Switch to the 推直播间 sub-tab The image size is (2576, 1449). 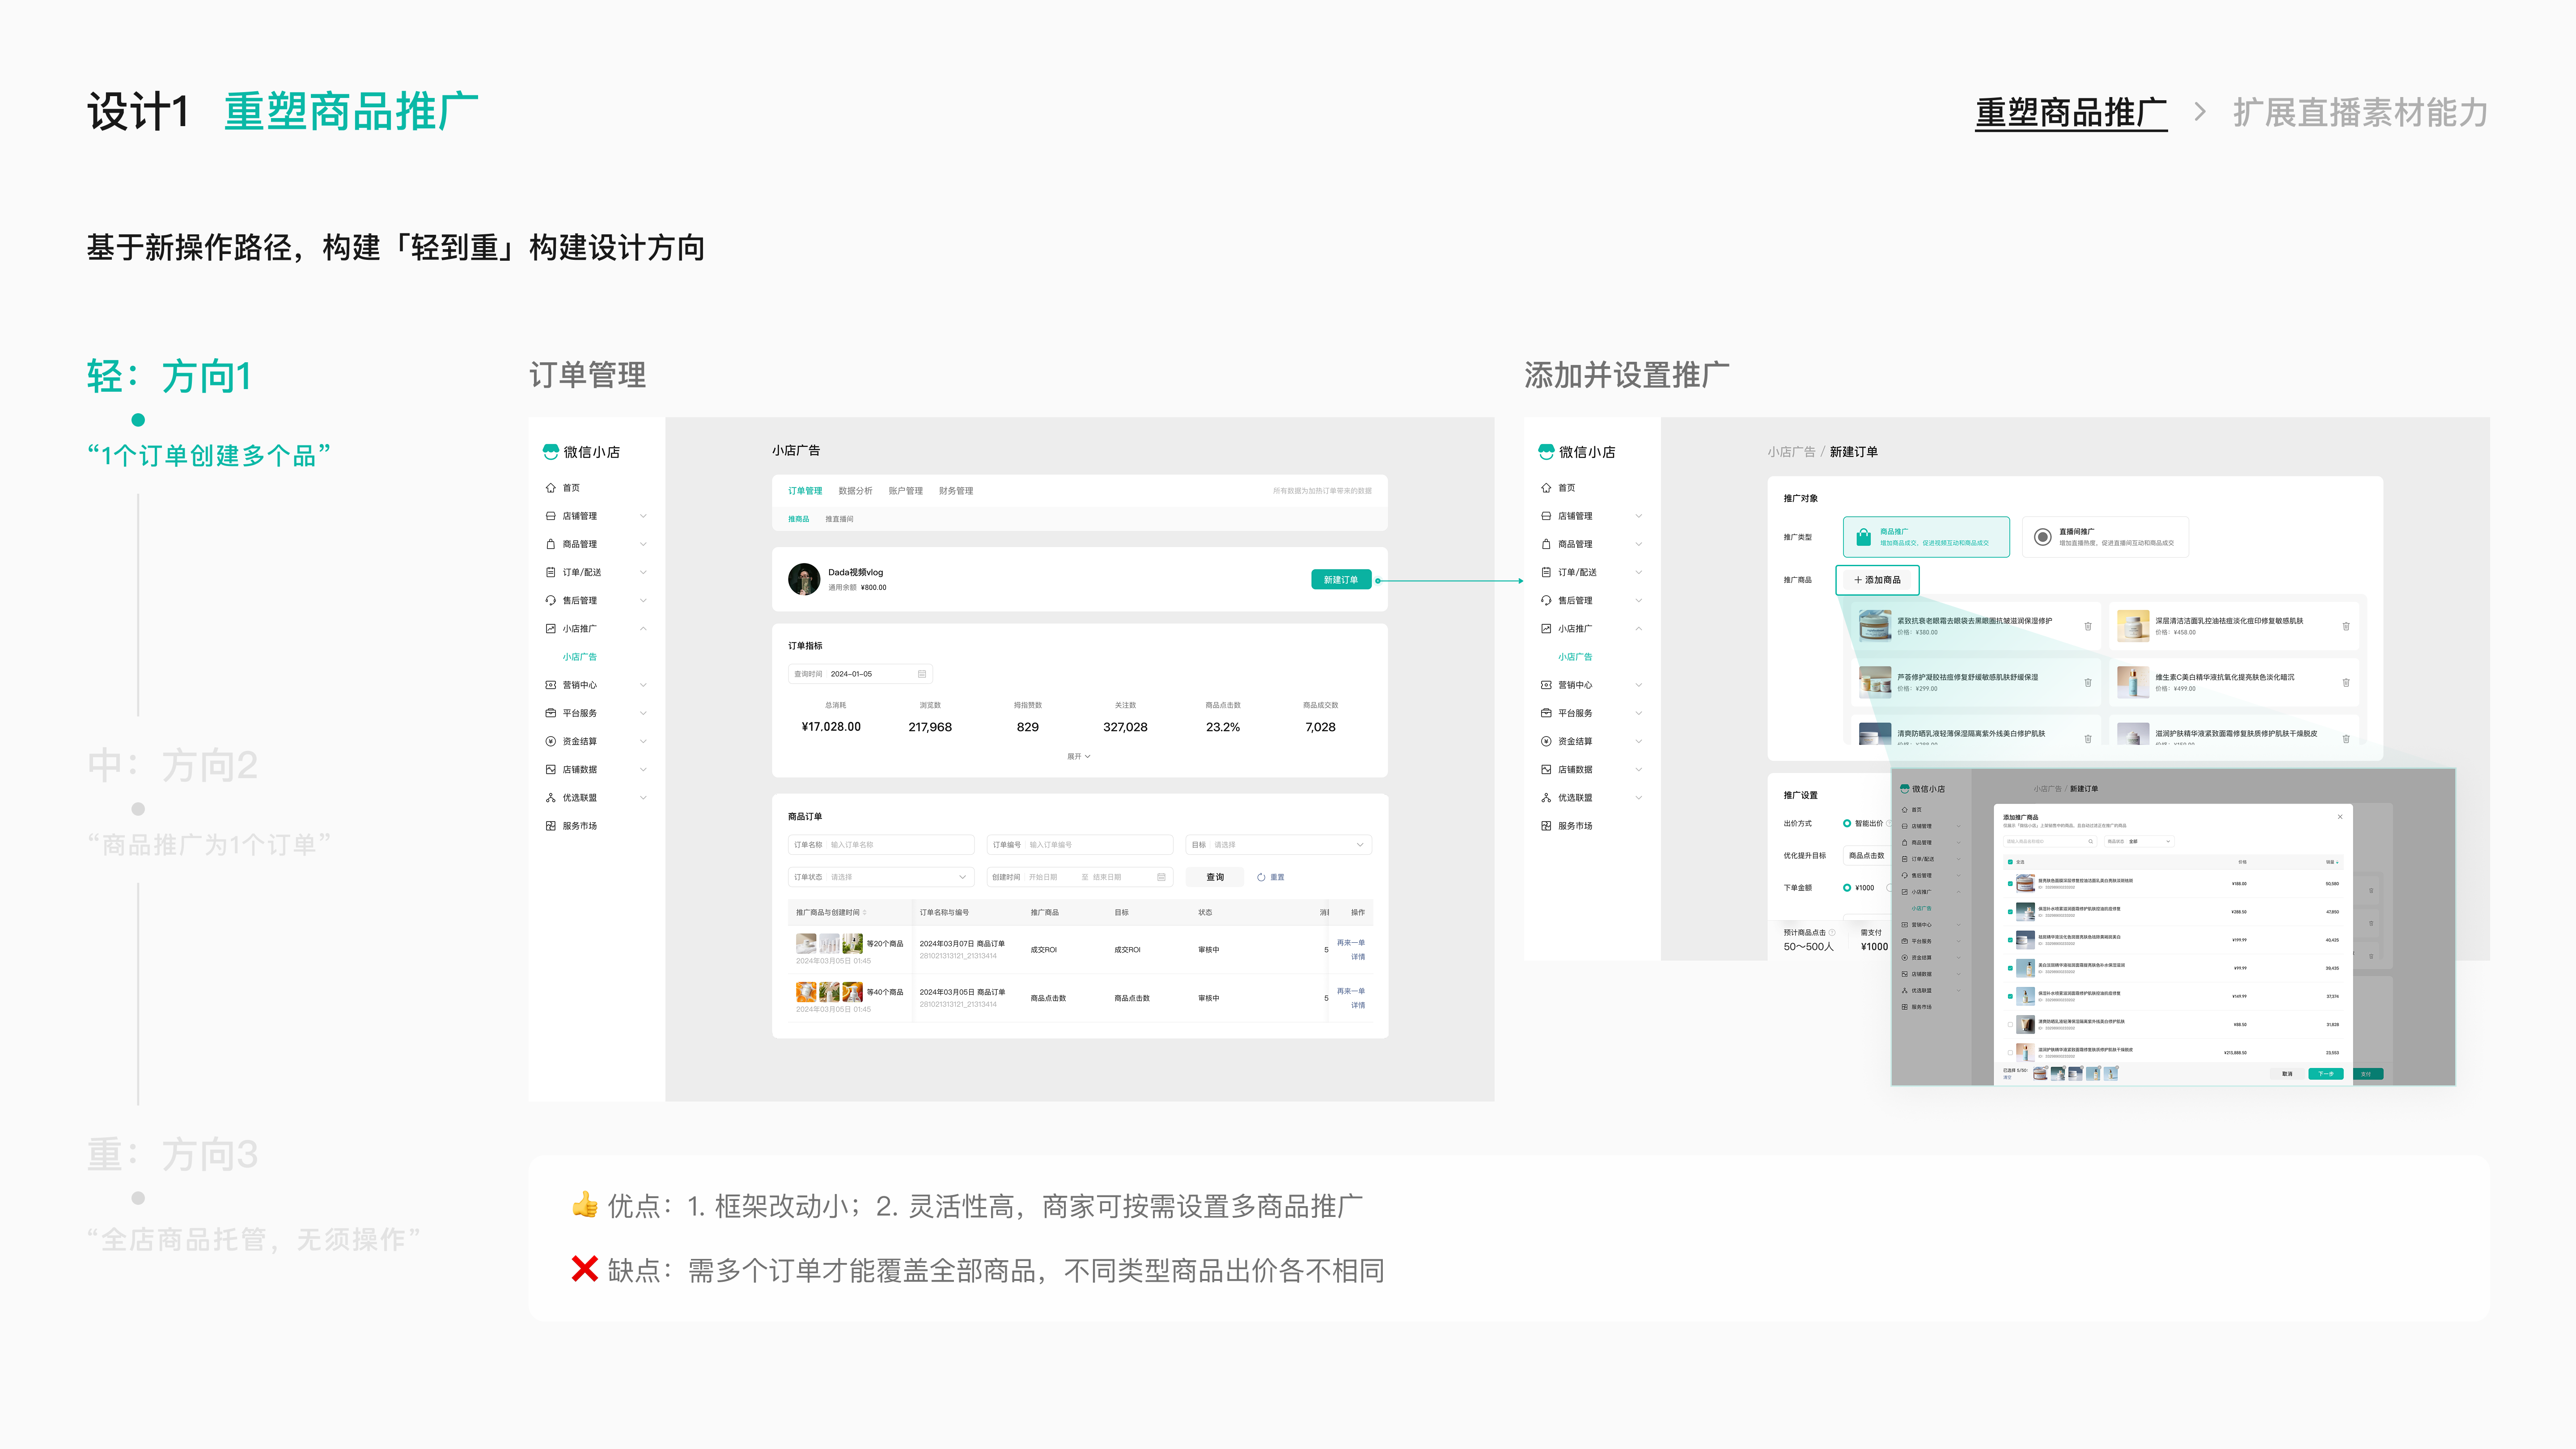[x=839, y=519]
